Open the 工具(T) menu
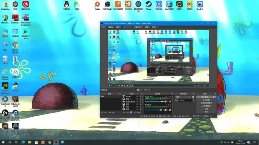259x145 pixels. 147,27
